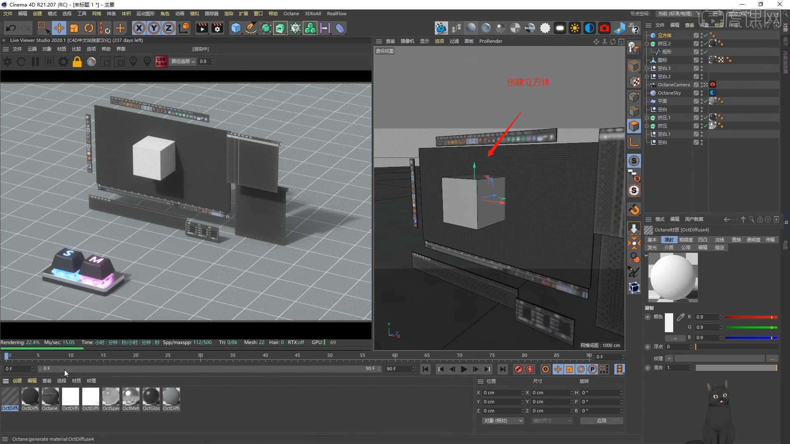This screenshot has width=790, height=444.
Task: Toggle visibility dots for OctaneSky object
Action: pyautogui.click(x=702, y=93)
